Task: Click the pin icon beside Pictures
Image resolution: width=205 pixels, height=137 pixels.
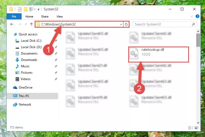Action: point(56,73)
